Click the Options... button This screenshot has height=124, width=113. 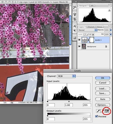click(103, 105)
